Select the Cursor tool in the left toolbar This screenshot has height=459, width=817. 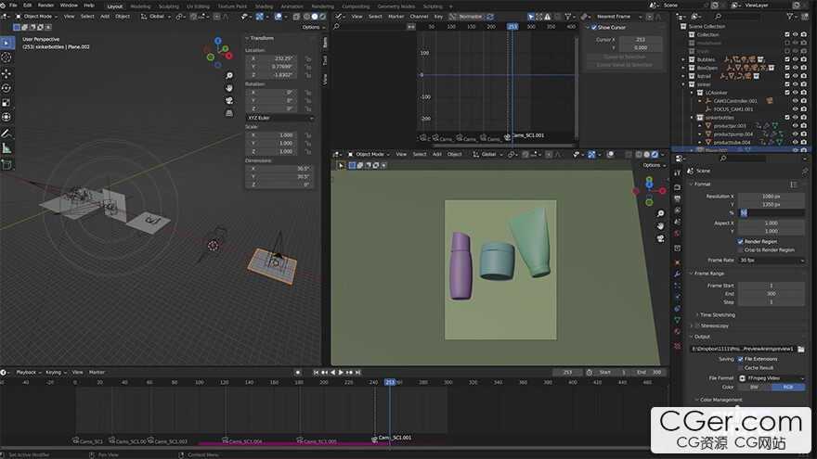[6, 57]
